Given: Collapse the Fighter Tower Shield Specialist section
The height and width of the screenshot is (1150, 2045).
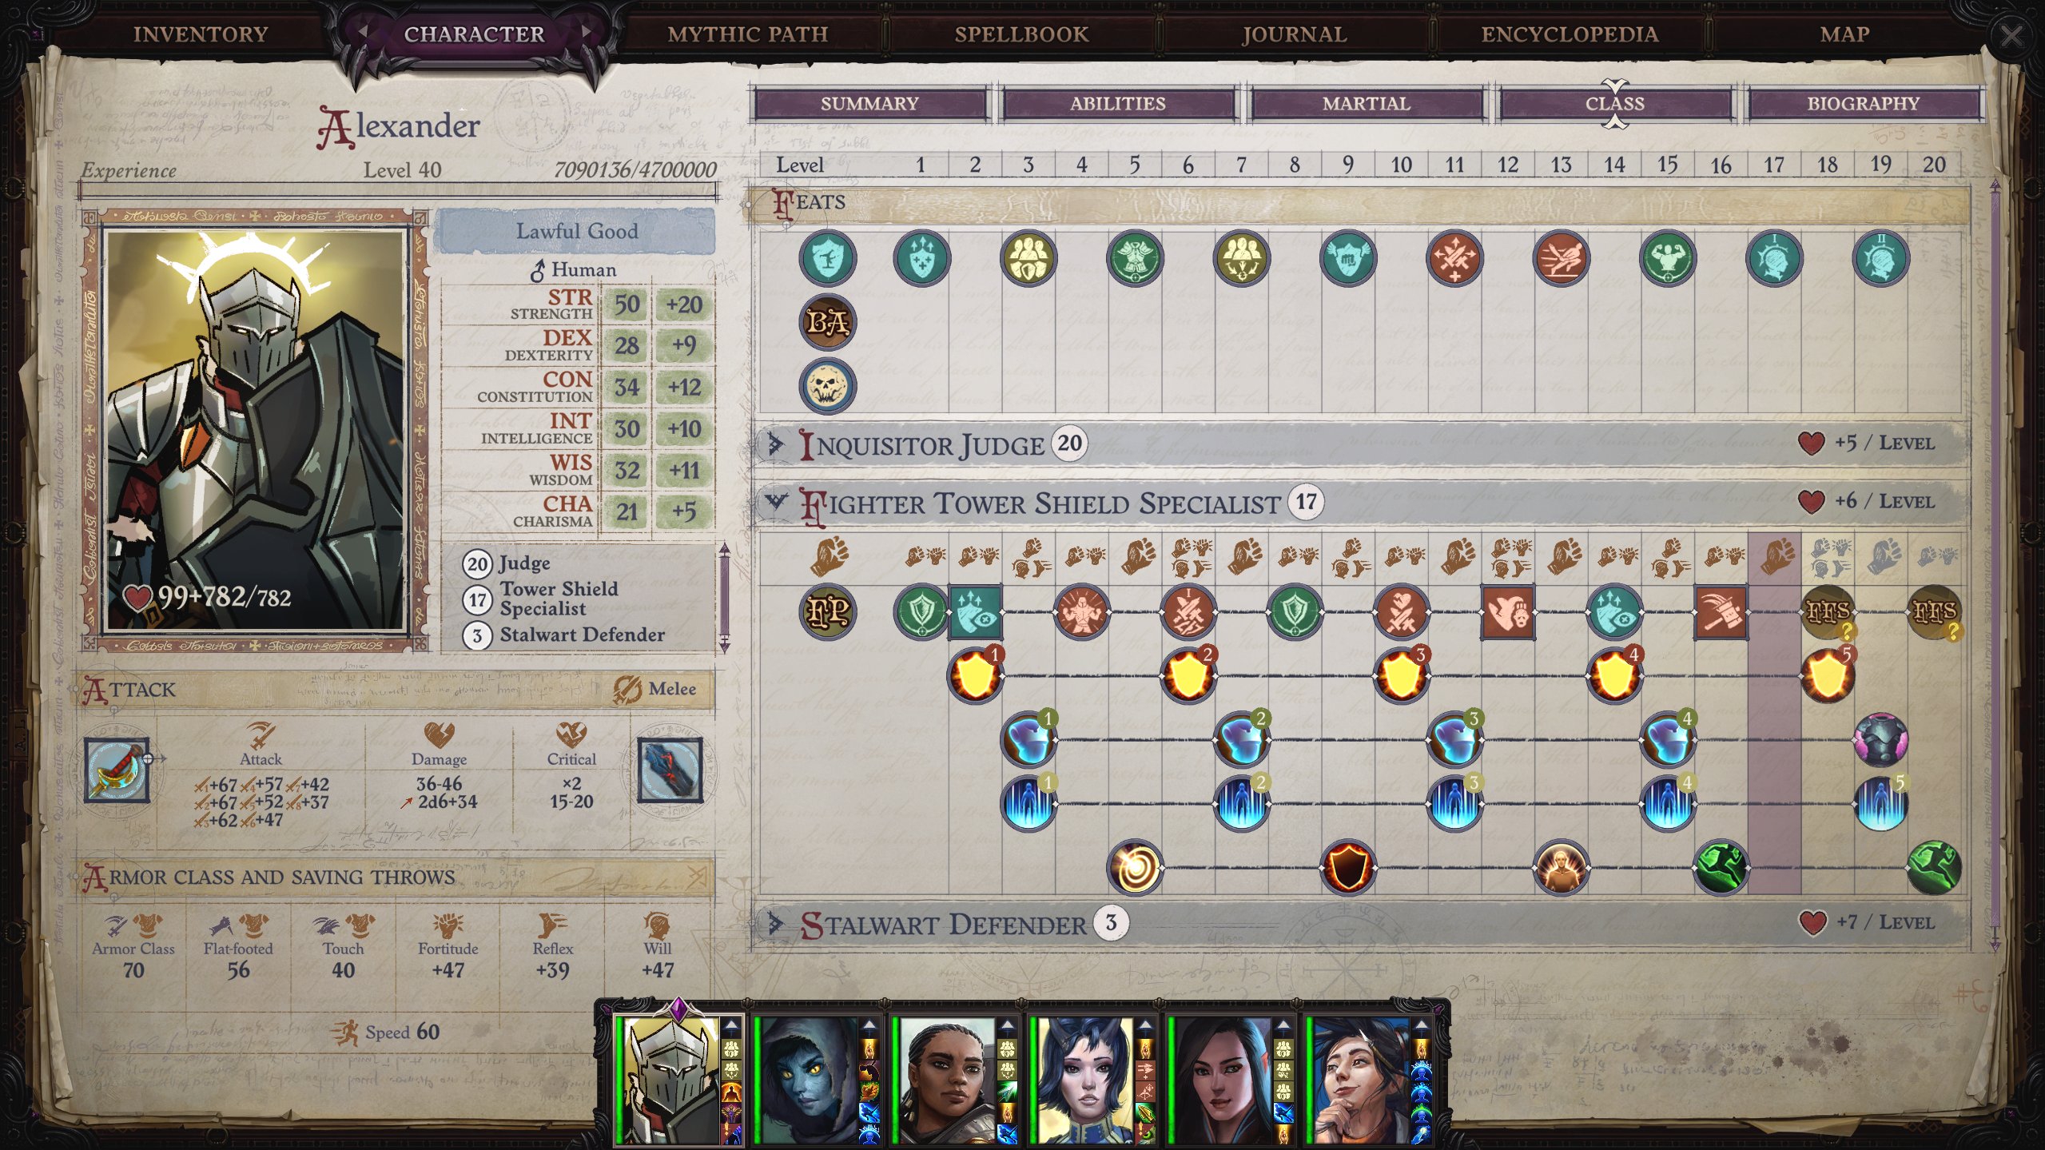Looking at the screenshot, I should point(774,503).
